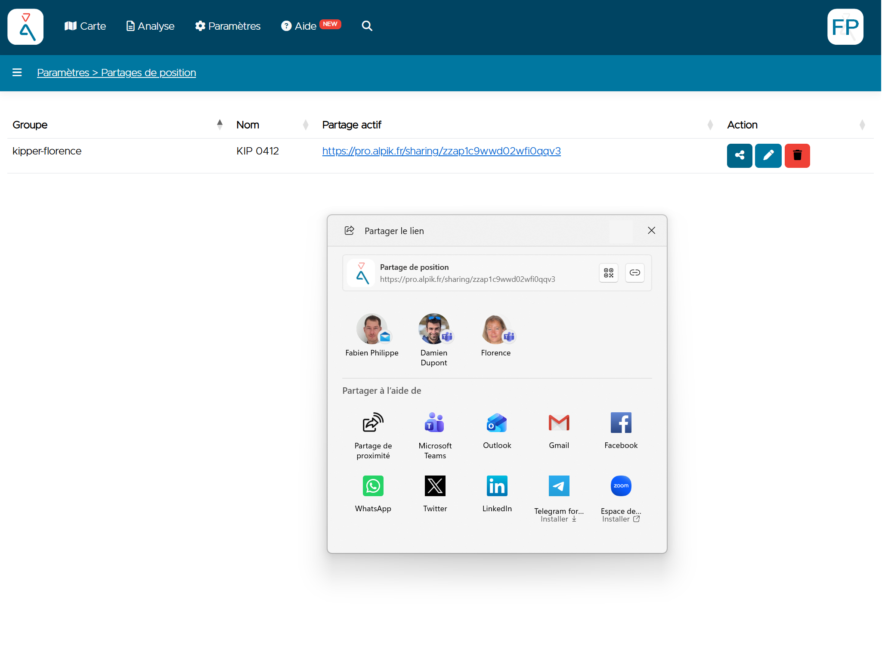Share with contact Damien Dupont
Screen dimensions: 882x661
[x=434, y=340]
